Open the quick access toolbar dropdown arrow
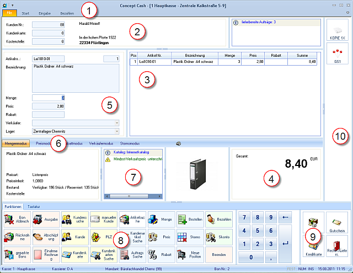Image resolution: width=353 pixels, height=273 pixels. point(12,4)
